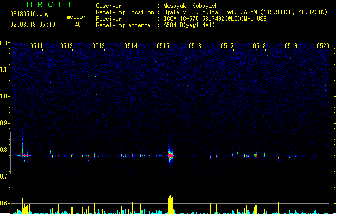
Task: Click the 0.7 kHz axis label
Action: point(4,177)
